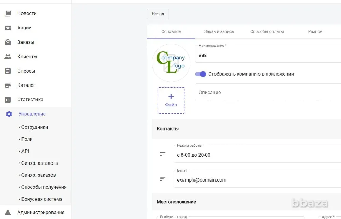341x219 pixels.
Task: Click the Новости newspaper icon
Action: point(8,14)
